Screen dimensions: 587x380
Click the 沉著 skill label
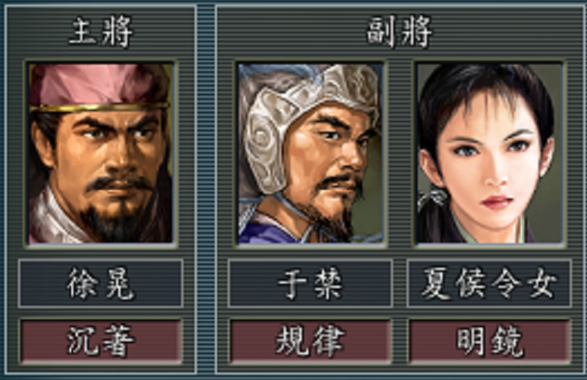tap(100, 341)
